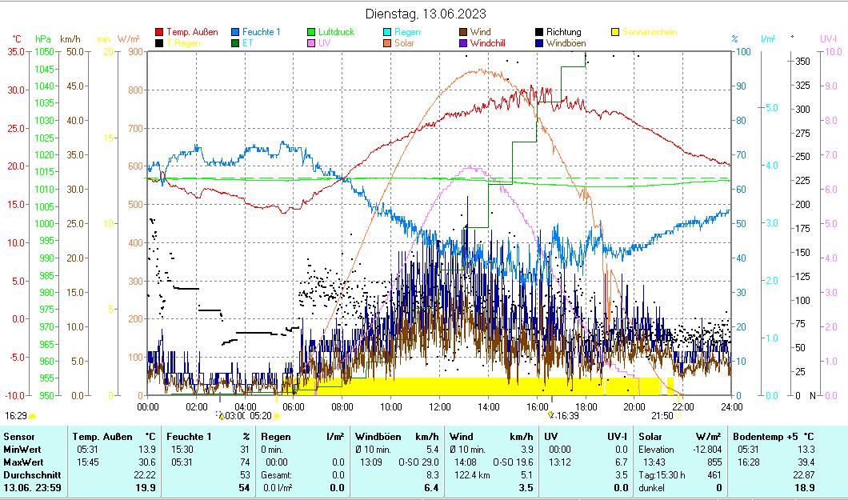Click the min temperature value 13.9
The image size is (848, 500).
coord(147,449)
